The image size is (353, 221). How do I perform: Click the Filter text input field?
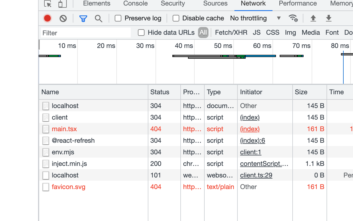[85, 33]
